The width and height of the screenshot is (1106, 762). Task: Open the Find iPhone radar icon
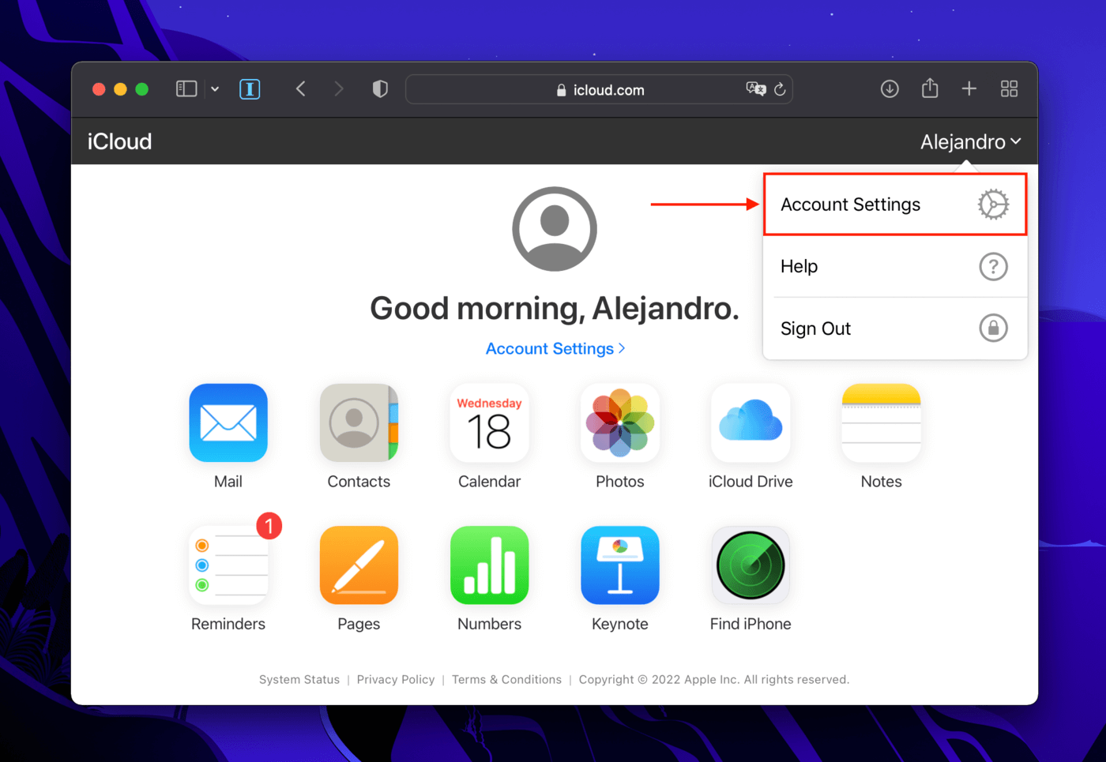(x=750, y=565)
